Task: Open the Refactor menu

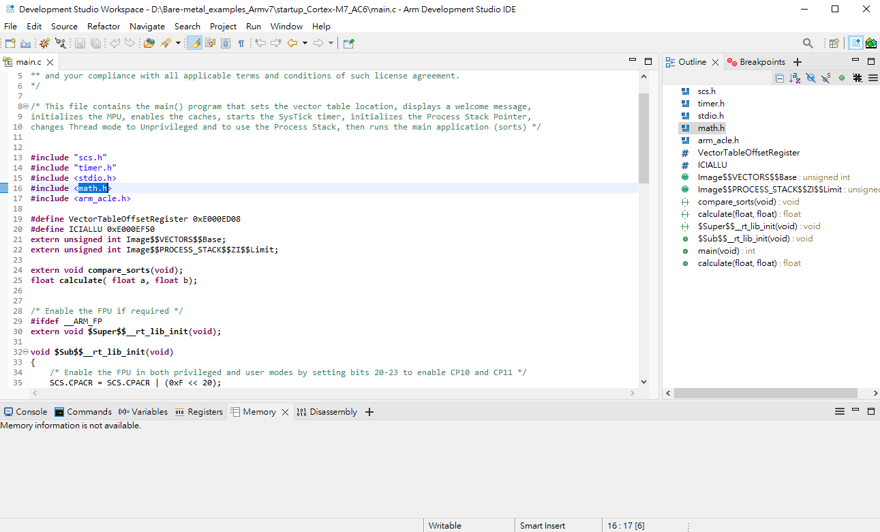Action: point(104,27)
